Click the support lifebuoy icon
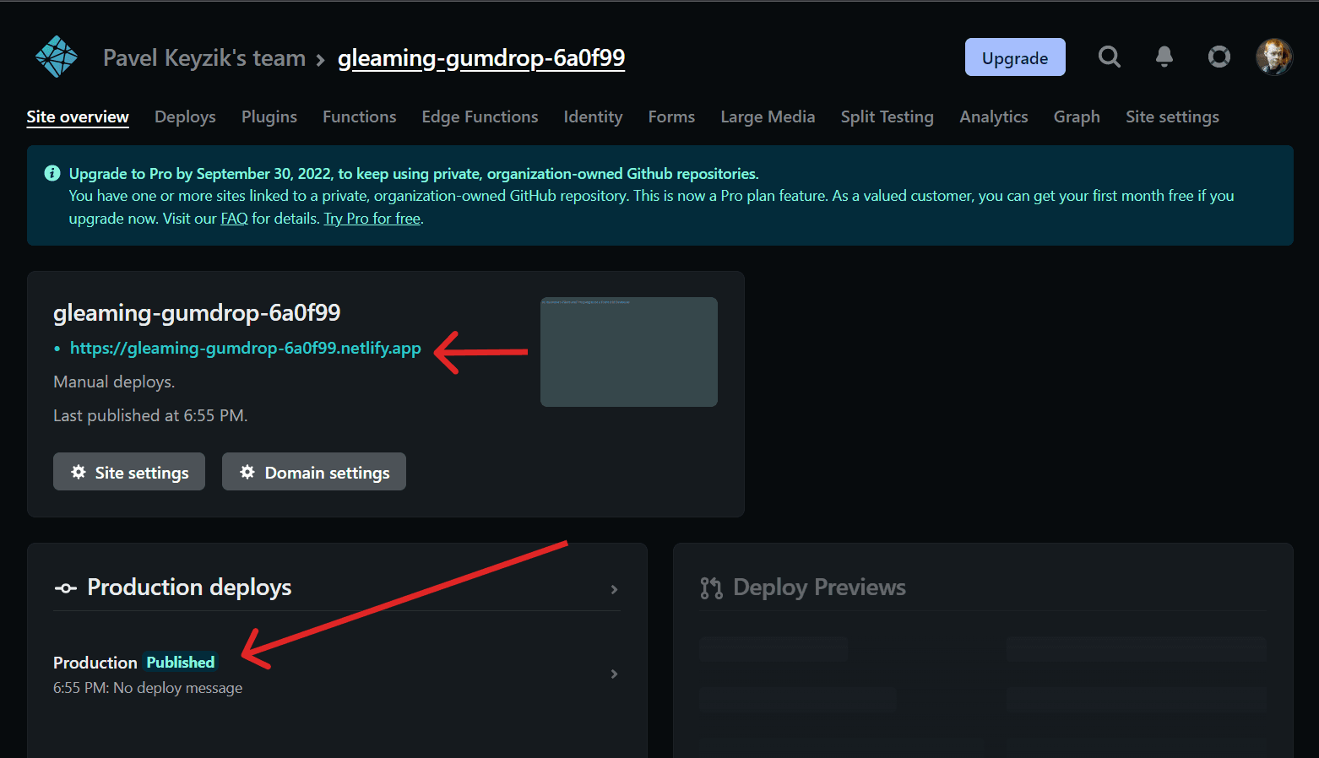Screen dimensions: 1319x758 point(1219,57)
